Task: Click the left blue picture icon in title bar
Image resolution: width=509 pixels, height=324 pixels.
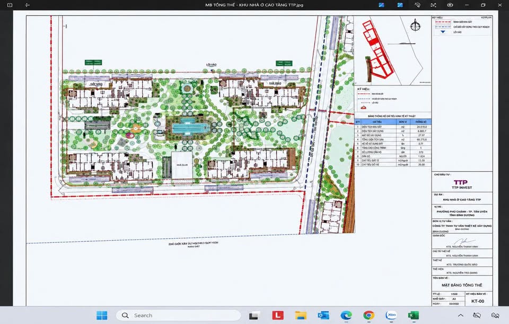Action: click(381, 5)
